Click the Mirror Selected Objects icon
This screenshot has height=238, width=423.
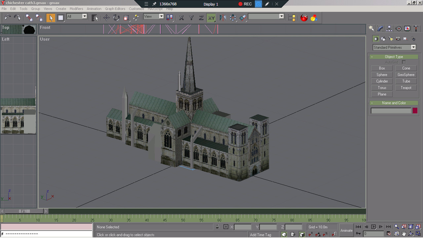click(x=223, y=18)
